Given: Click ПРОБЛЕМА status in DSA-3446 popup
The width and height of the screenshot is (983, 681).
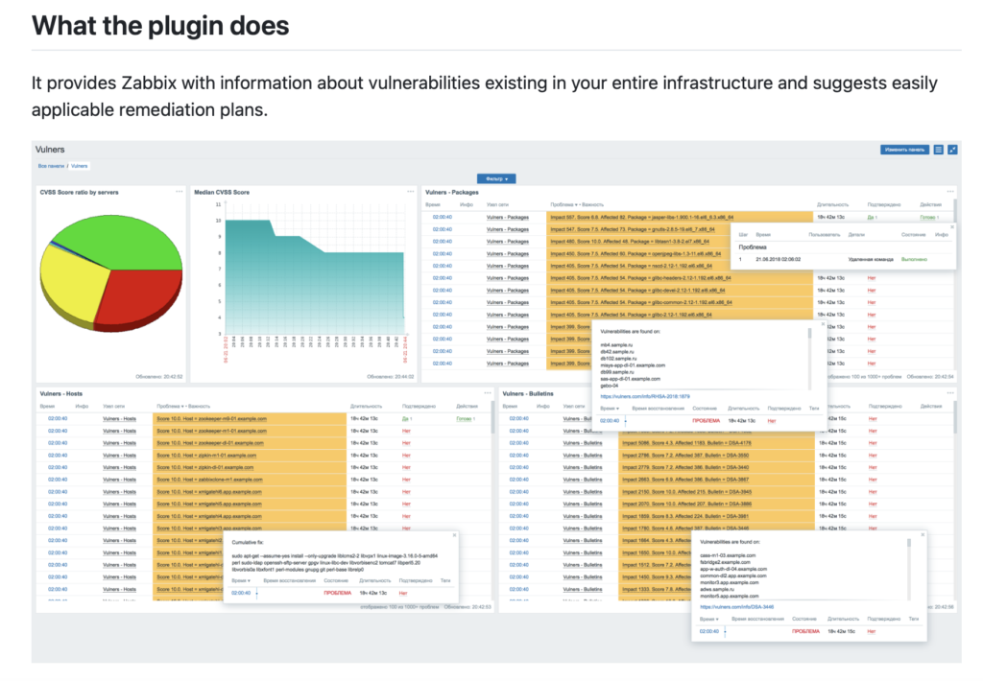Looking at the screenshot, I should click(805, 631).
